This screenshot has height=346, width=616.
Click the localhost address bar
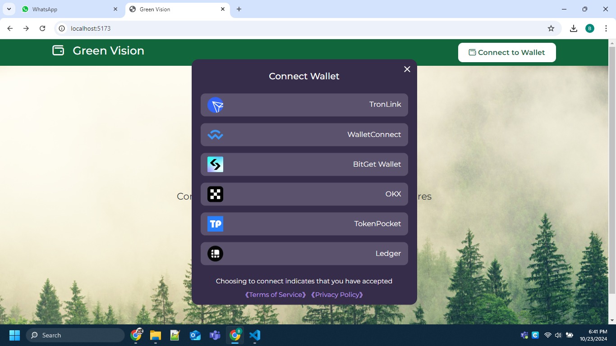click(x=180, y=28)
